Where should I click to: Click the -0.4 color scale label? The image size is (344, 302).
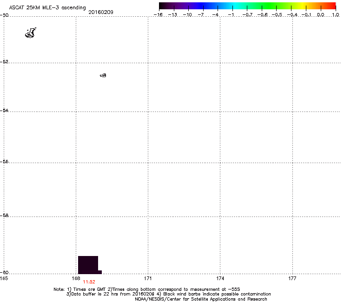[292, 15]
